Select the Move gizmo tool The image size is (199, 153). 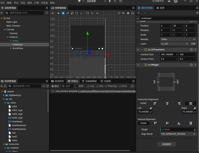pos(63,13)
